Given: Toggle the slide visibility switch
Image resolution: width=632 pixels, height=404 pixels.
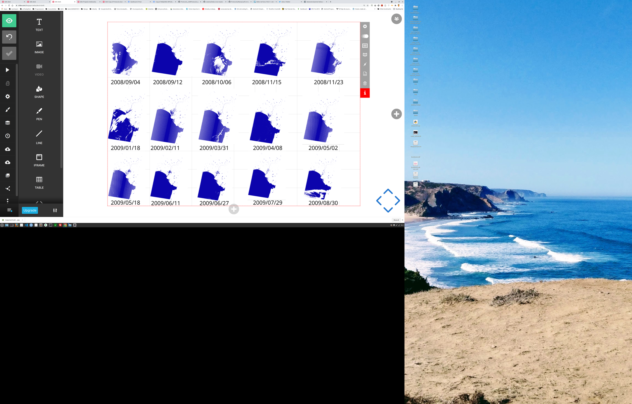Looking at the screenshot, I should [x=365, y=36].
